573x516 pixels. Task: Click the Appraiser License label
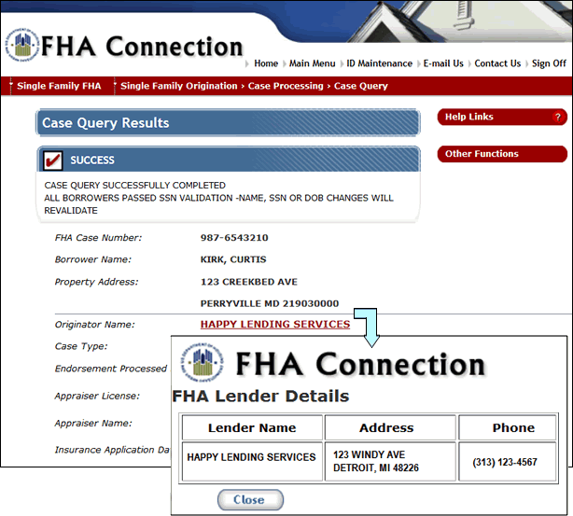pos(97,397)
